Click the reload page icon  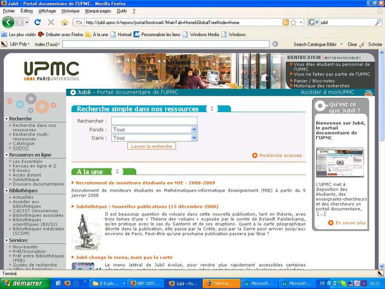[x=38, y=22]
